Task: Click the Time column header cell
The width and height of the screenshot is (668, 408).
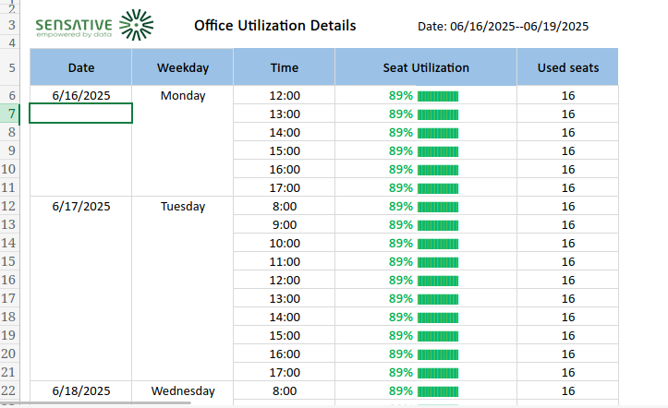Action: coord(284,67)
